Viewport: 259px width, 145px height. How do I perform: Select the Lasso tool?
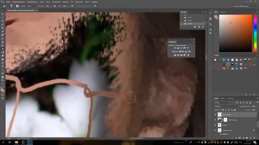coord(2,21)
